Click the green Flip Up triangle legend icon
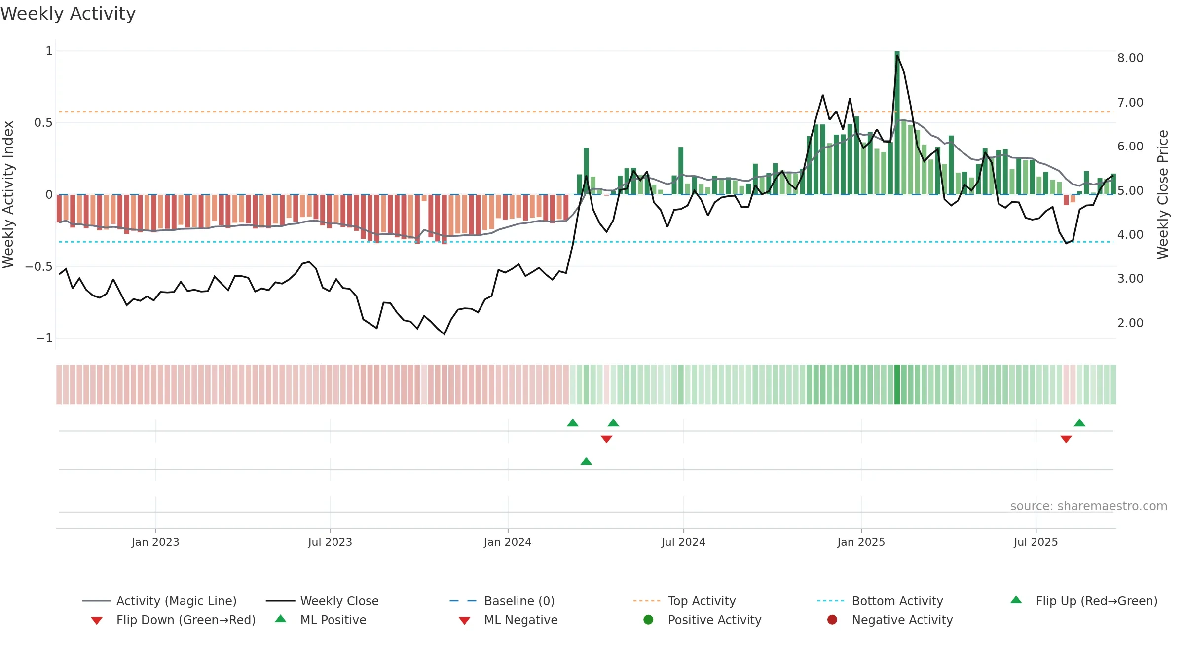 (1016, 600)
